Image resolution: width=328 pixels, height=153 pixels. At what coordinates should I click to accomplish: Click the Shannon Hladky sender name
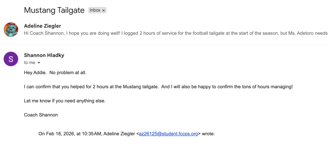point(44,55)
